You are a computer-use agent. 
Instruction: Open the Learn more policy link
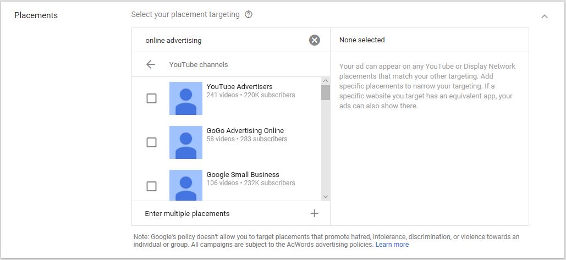coord(392,245)
